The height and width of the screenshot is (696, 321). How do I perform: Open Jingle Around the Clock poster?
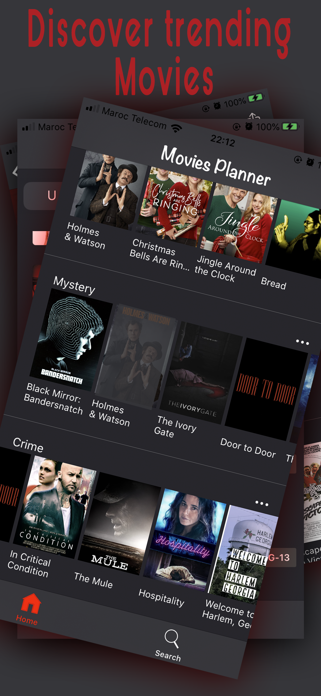239,223
